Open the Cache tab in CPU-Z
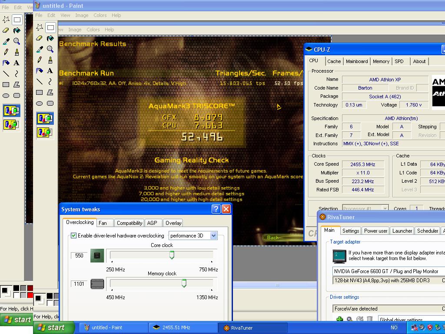 [334, 61]
